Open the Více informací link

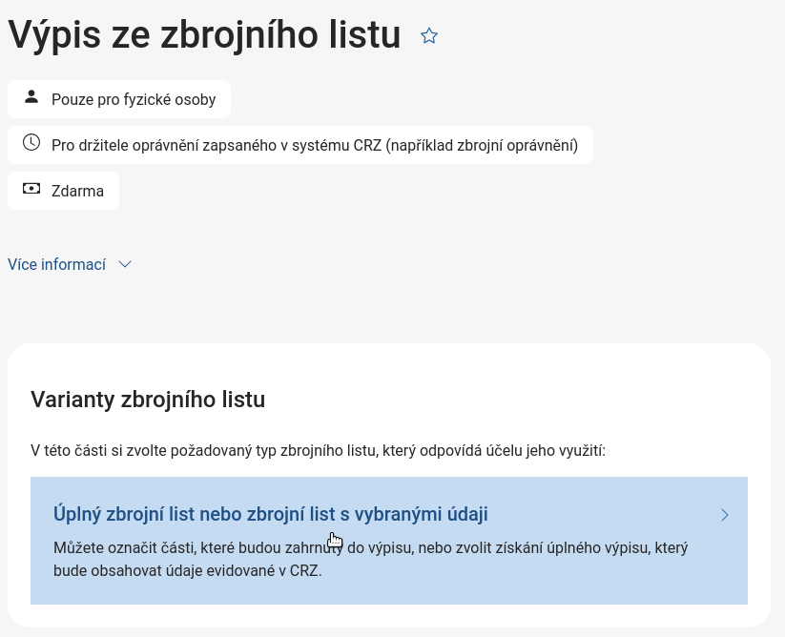tap(57, 265)
